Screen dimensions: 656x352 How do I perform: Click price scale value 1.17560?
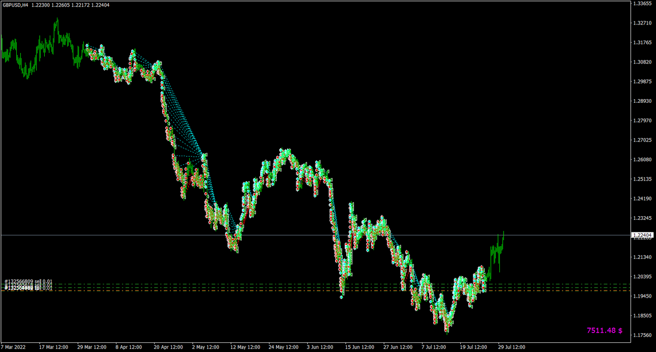[642, 335]
